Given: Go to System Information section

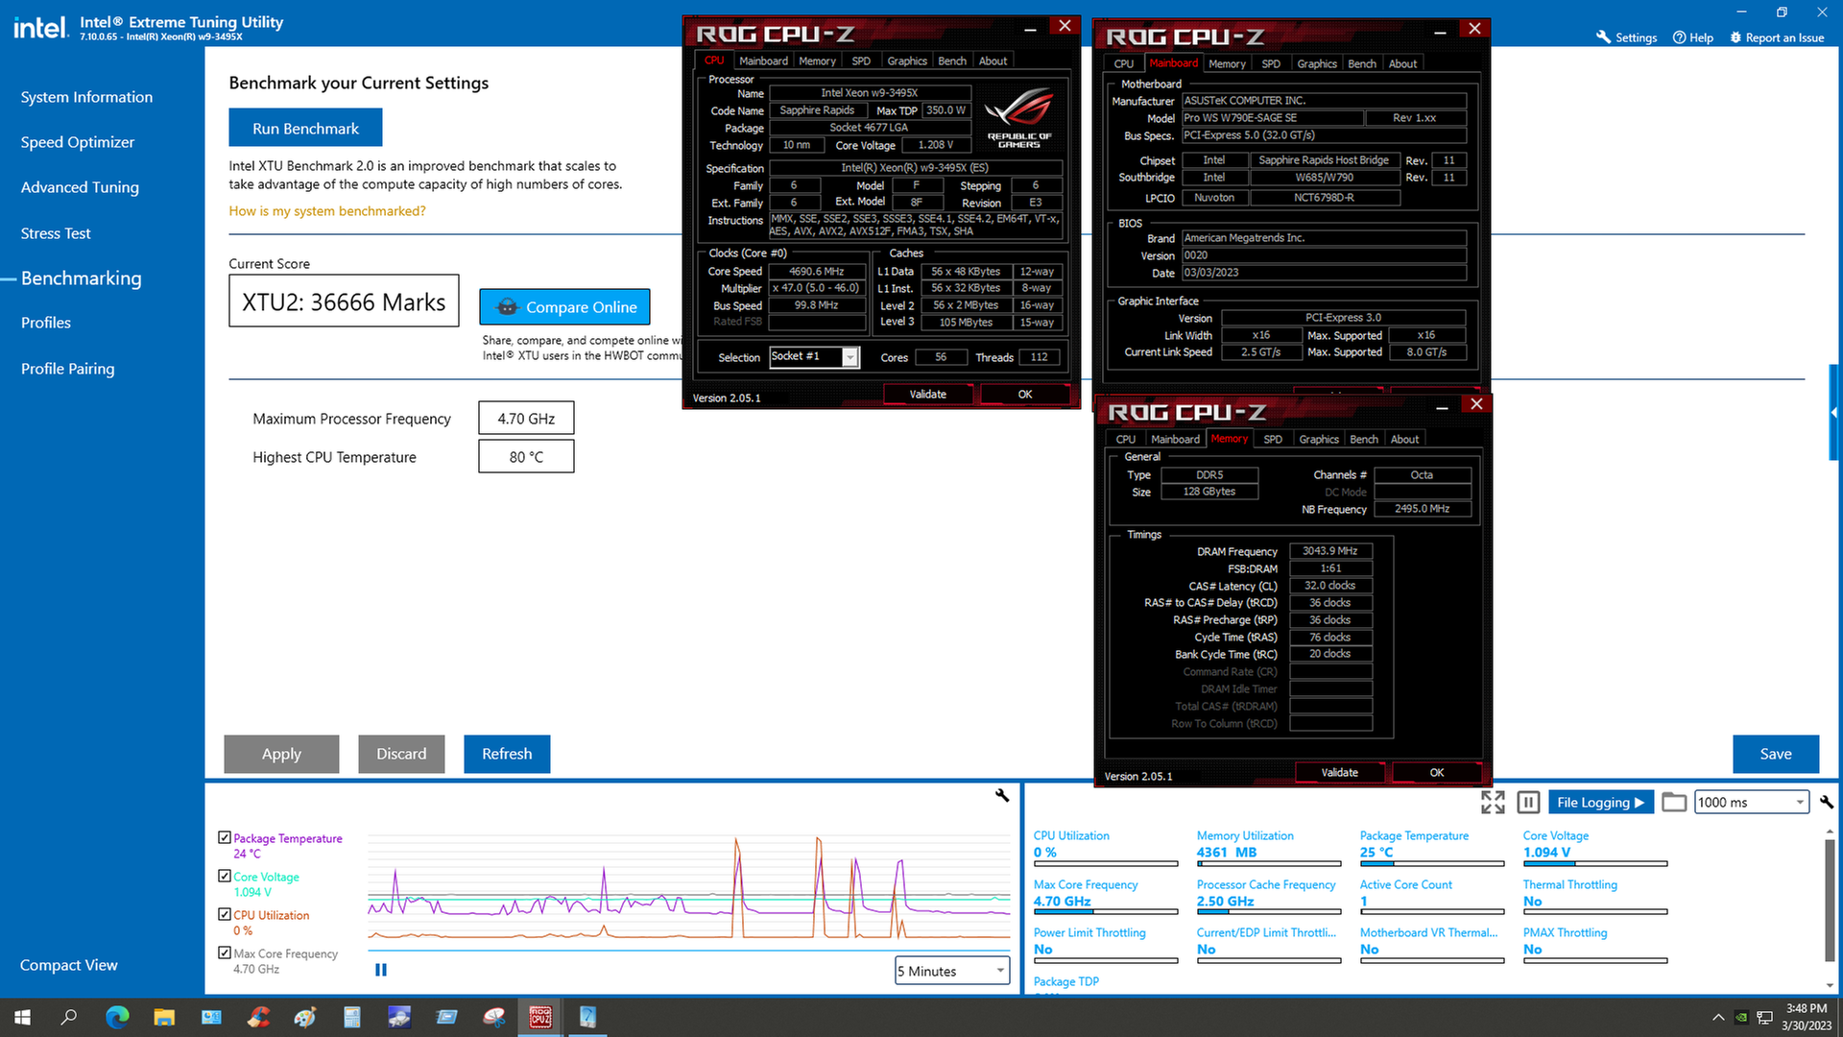Looking at the screenshot, I should point(86,97).
